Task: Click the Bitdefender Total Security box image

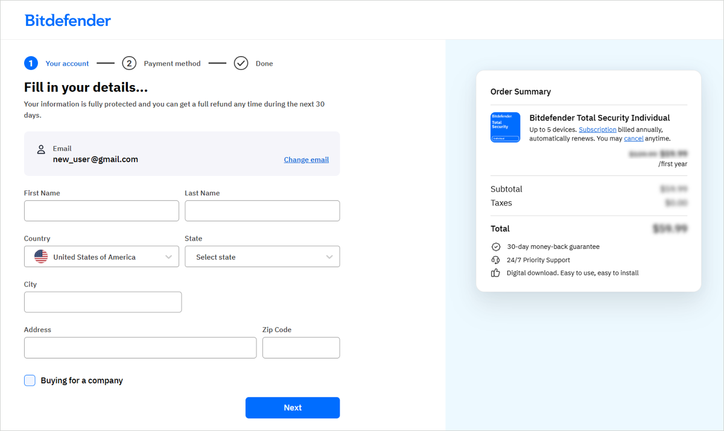Action: coord(505,127)
